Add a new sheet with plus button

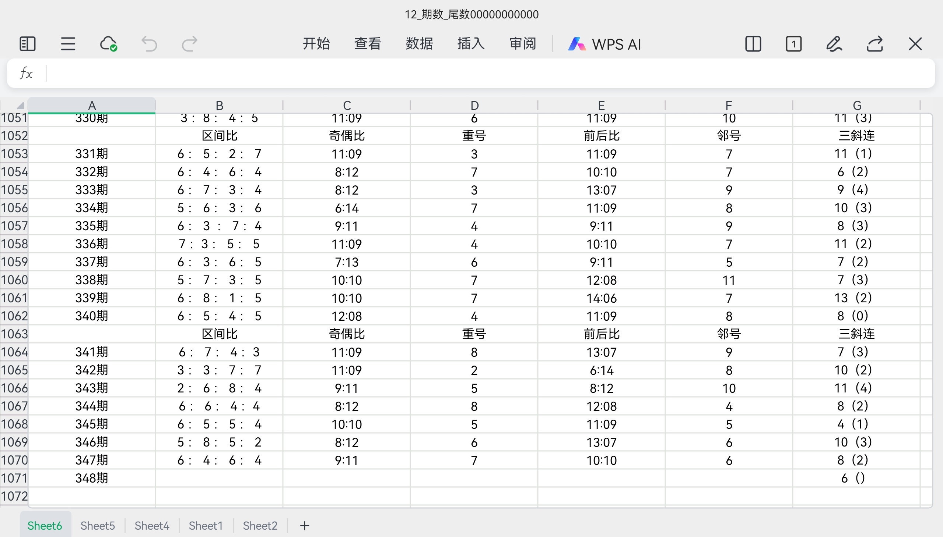pos(304,525)
